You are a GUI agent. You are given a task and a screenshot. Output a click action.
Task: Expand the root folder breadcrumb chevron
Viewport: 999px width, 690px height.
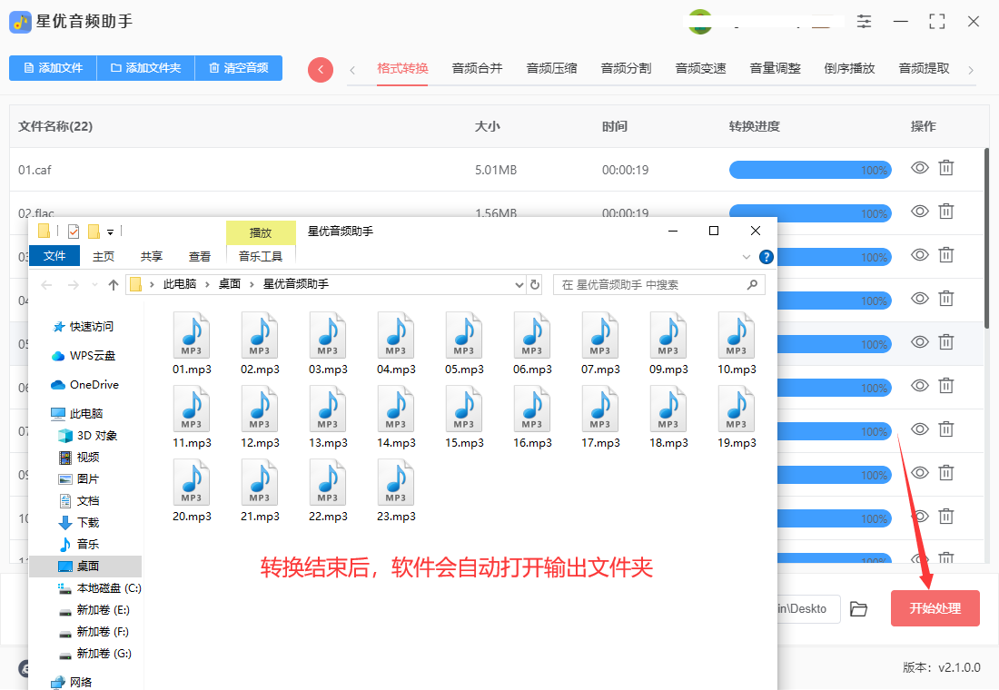click(152, 285)
